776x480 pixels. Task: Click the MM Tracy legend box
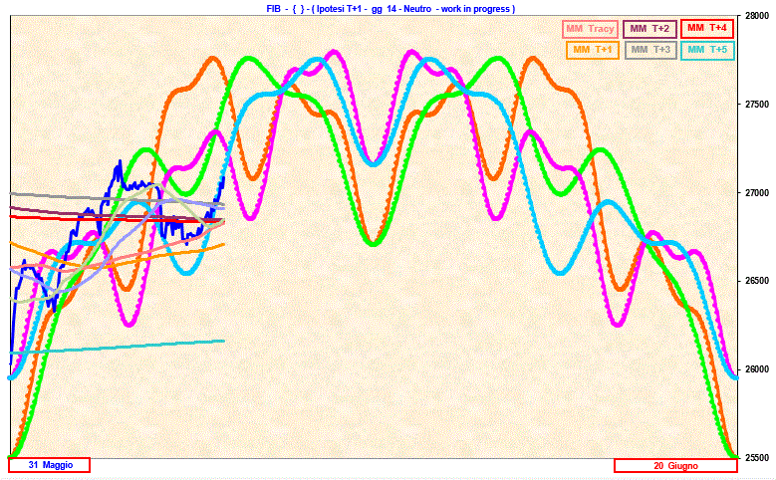tap(591, 29)
